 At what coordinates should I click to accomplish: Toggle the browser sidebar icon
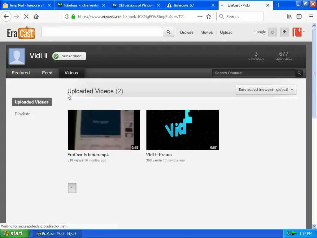point(299,17)
